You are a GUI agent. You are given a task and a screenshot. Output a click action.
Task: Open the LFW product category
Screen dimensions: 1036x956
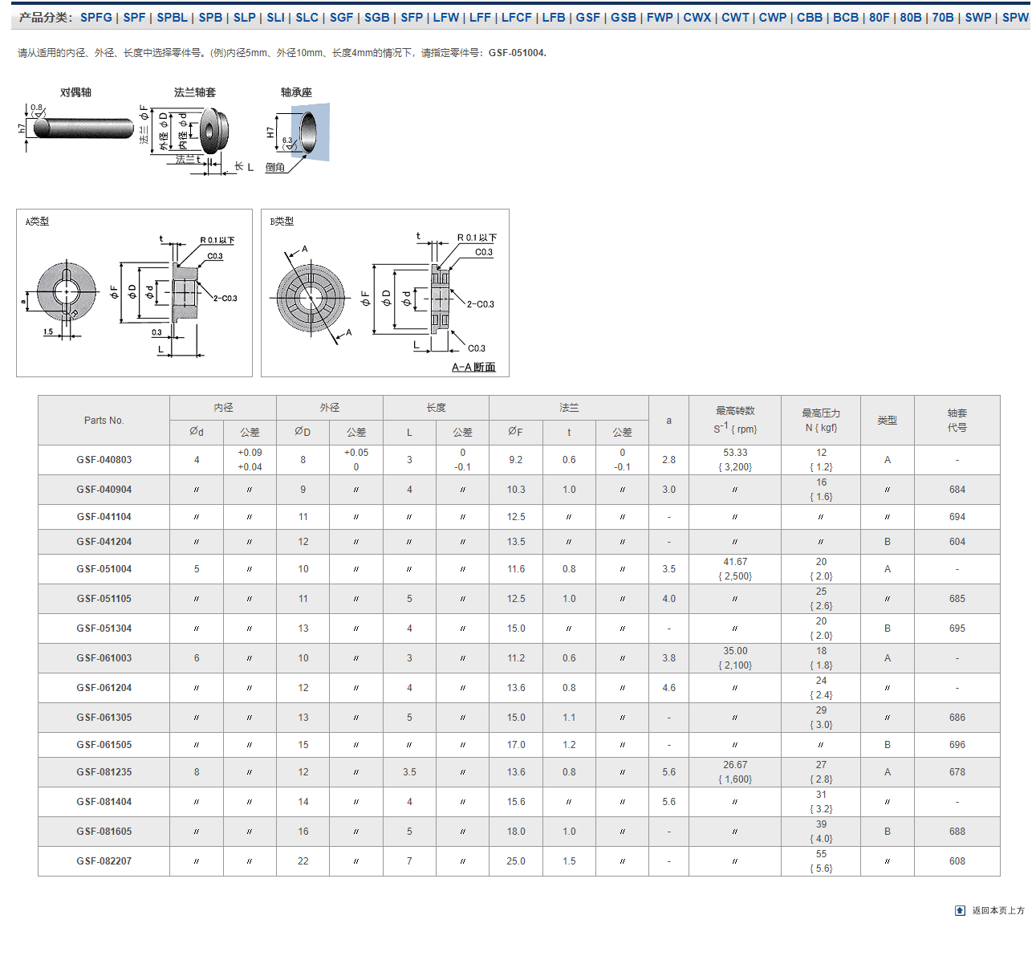446,17
